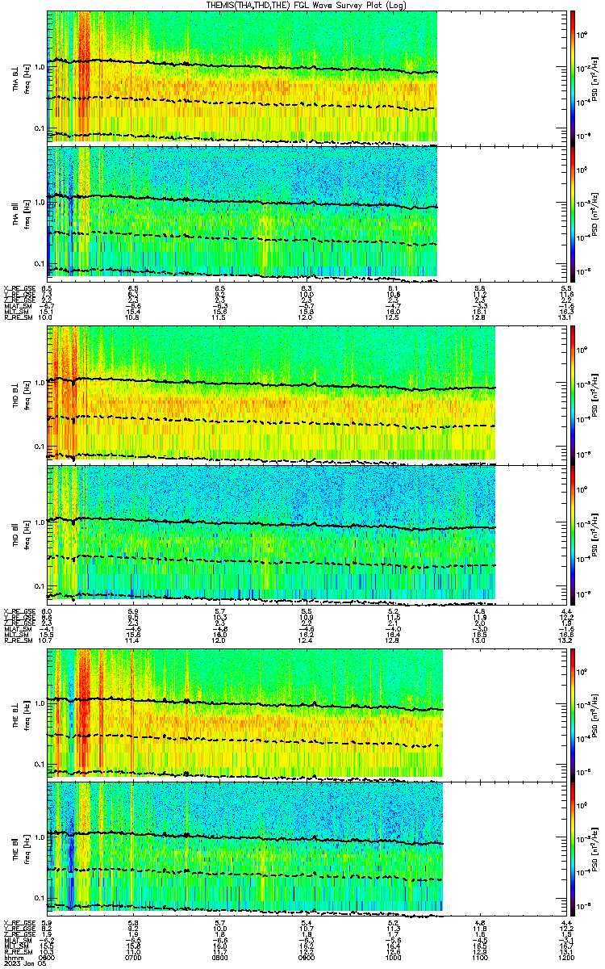Click the 0800 time tick label
Viewport: 605px width, 969px height.
pos(220,956)
